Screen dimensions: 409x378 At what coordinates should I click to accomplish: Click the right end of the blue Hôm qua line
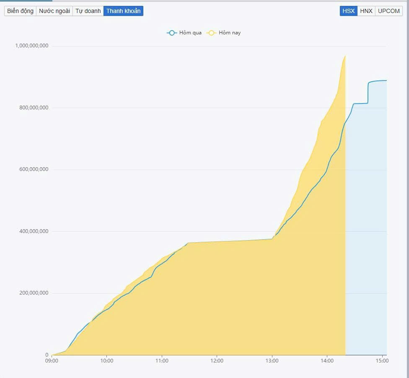point(386,80)
